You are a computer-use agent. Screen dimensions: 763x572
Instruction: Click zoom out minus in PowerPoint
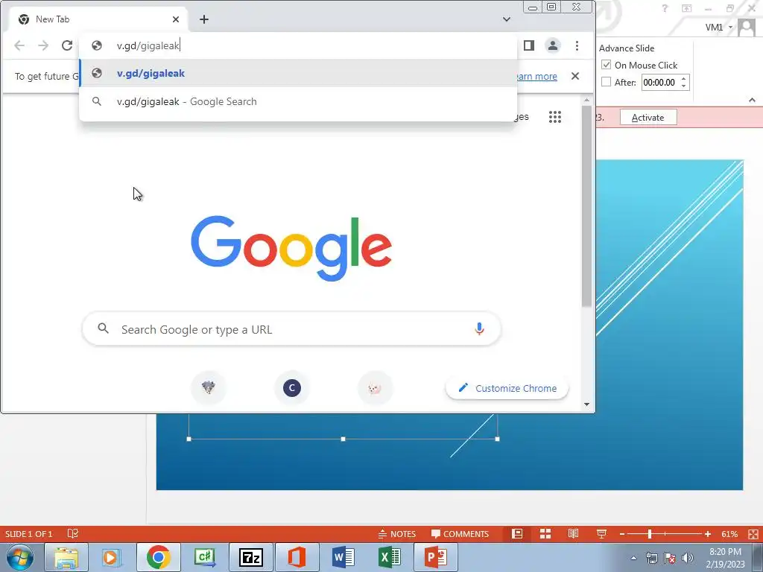point(622,534)
